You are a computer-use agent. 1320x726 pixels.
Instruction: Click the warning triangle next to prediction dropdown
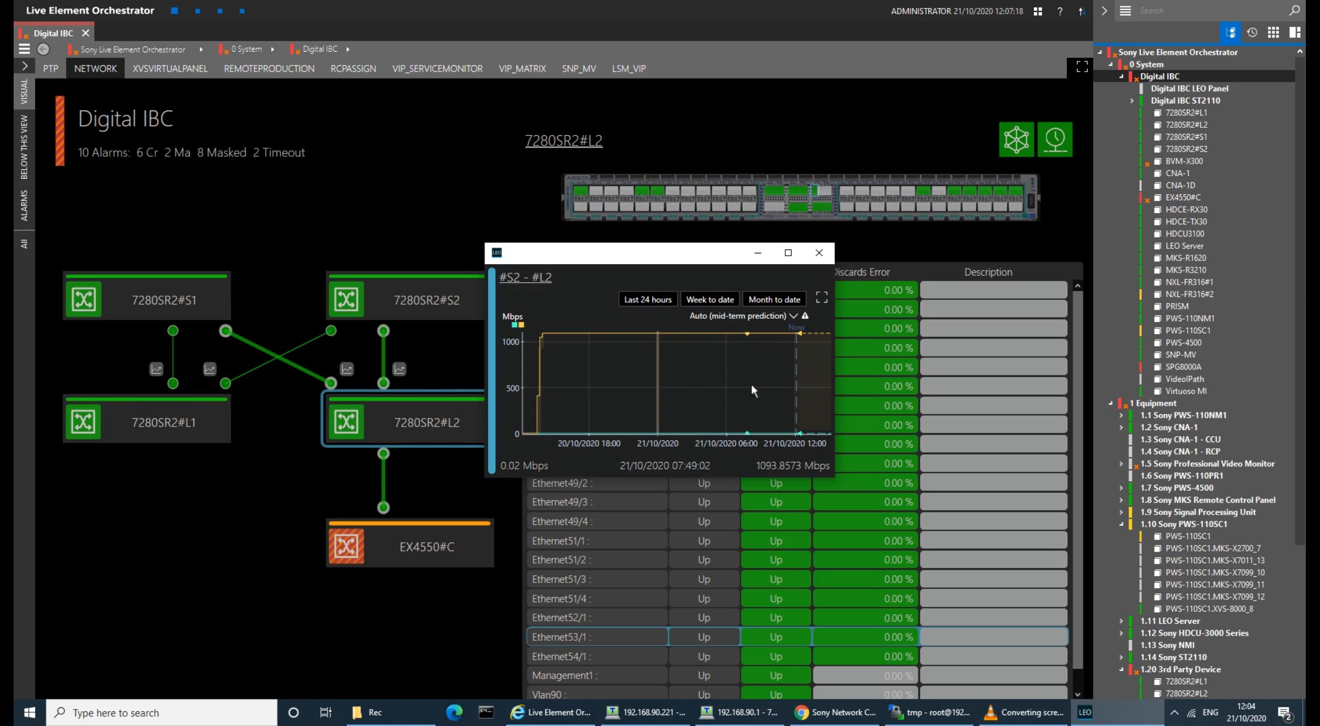[x=805, y=315]
